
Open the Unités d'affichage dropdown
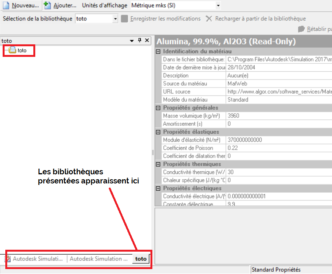click(218, 6)
